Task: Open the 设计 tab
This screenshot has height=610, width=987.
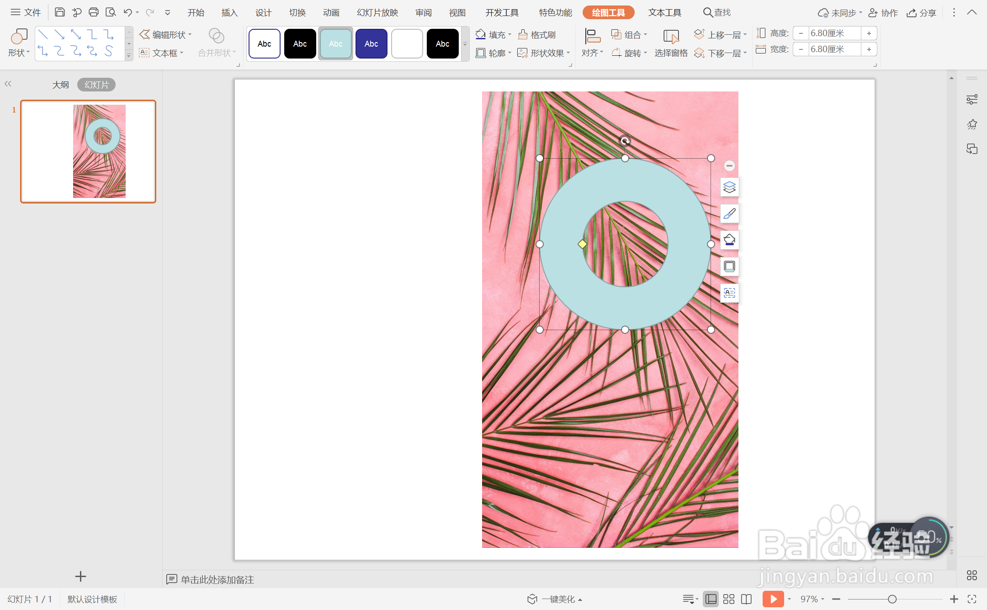Action: (263, 12)
